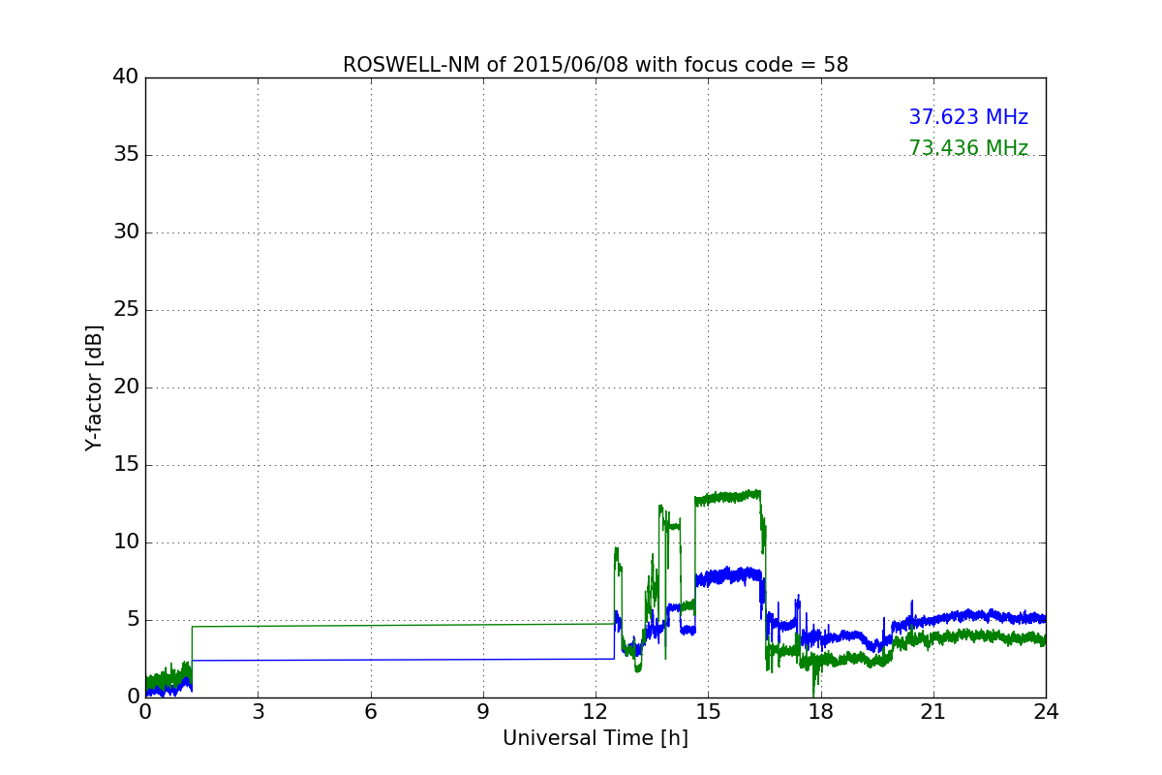The image size is (1162, 775).
Task: Click the Y-factor [dB] axis label
Action: click(x=94, y=387)
